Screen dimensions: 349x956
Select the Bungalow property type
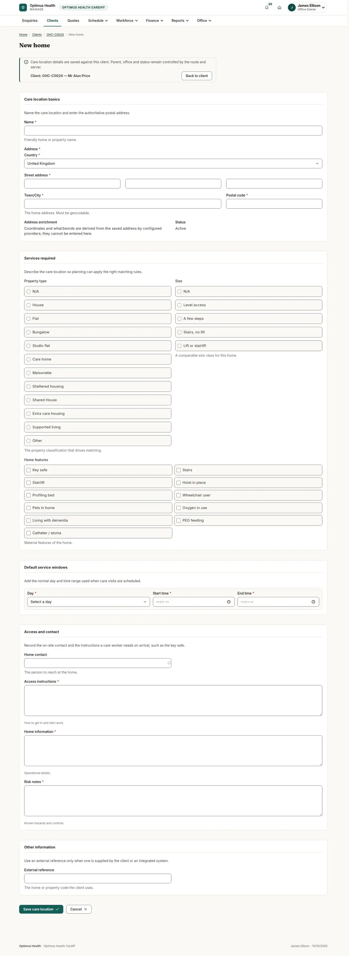tap(98, 332)
